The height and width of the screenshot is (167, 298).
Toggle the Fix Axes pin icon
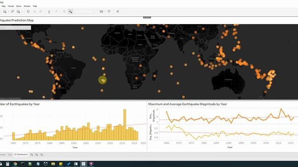click(70, 12)
